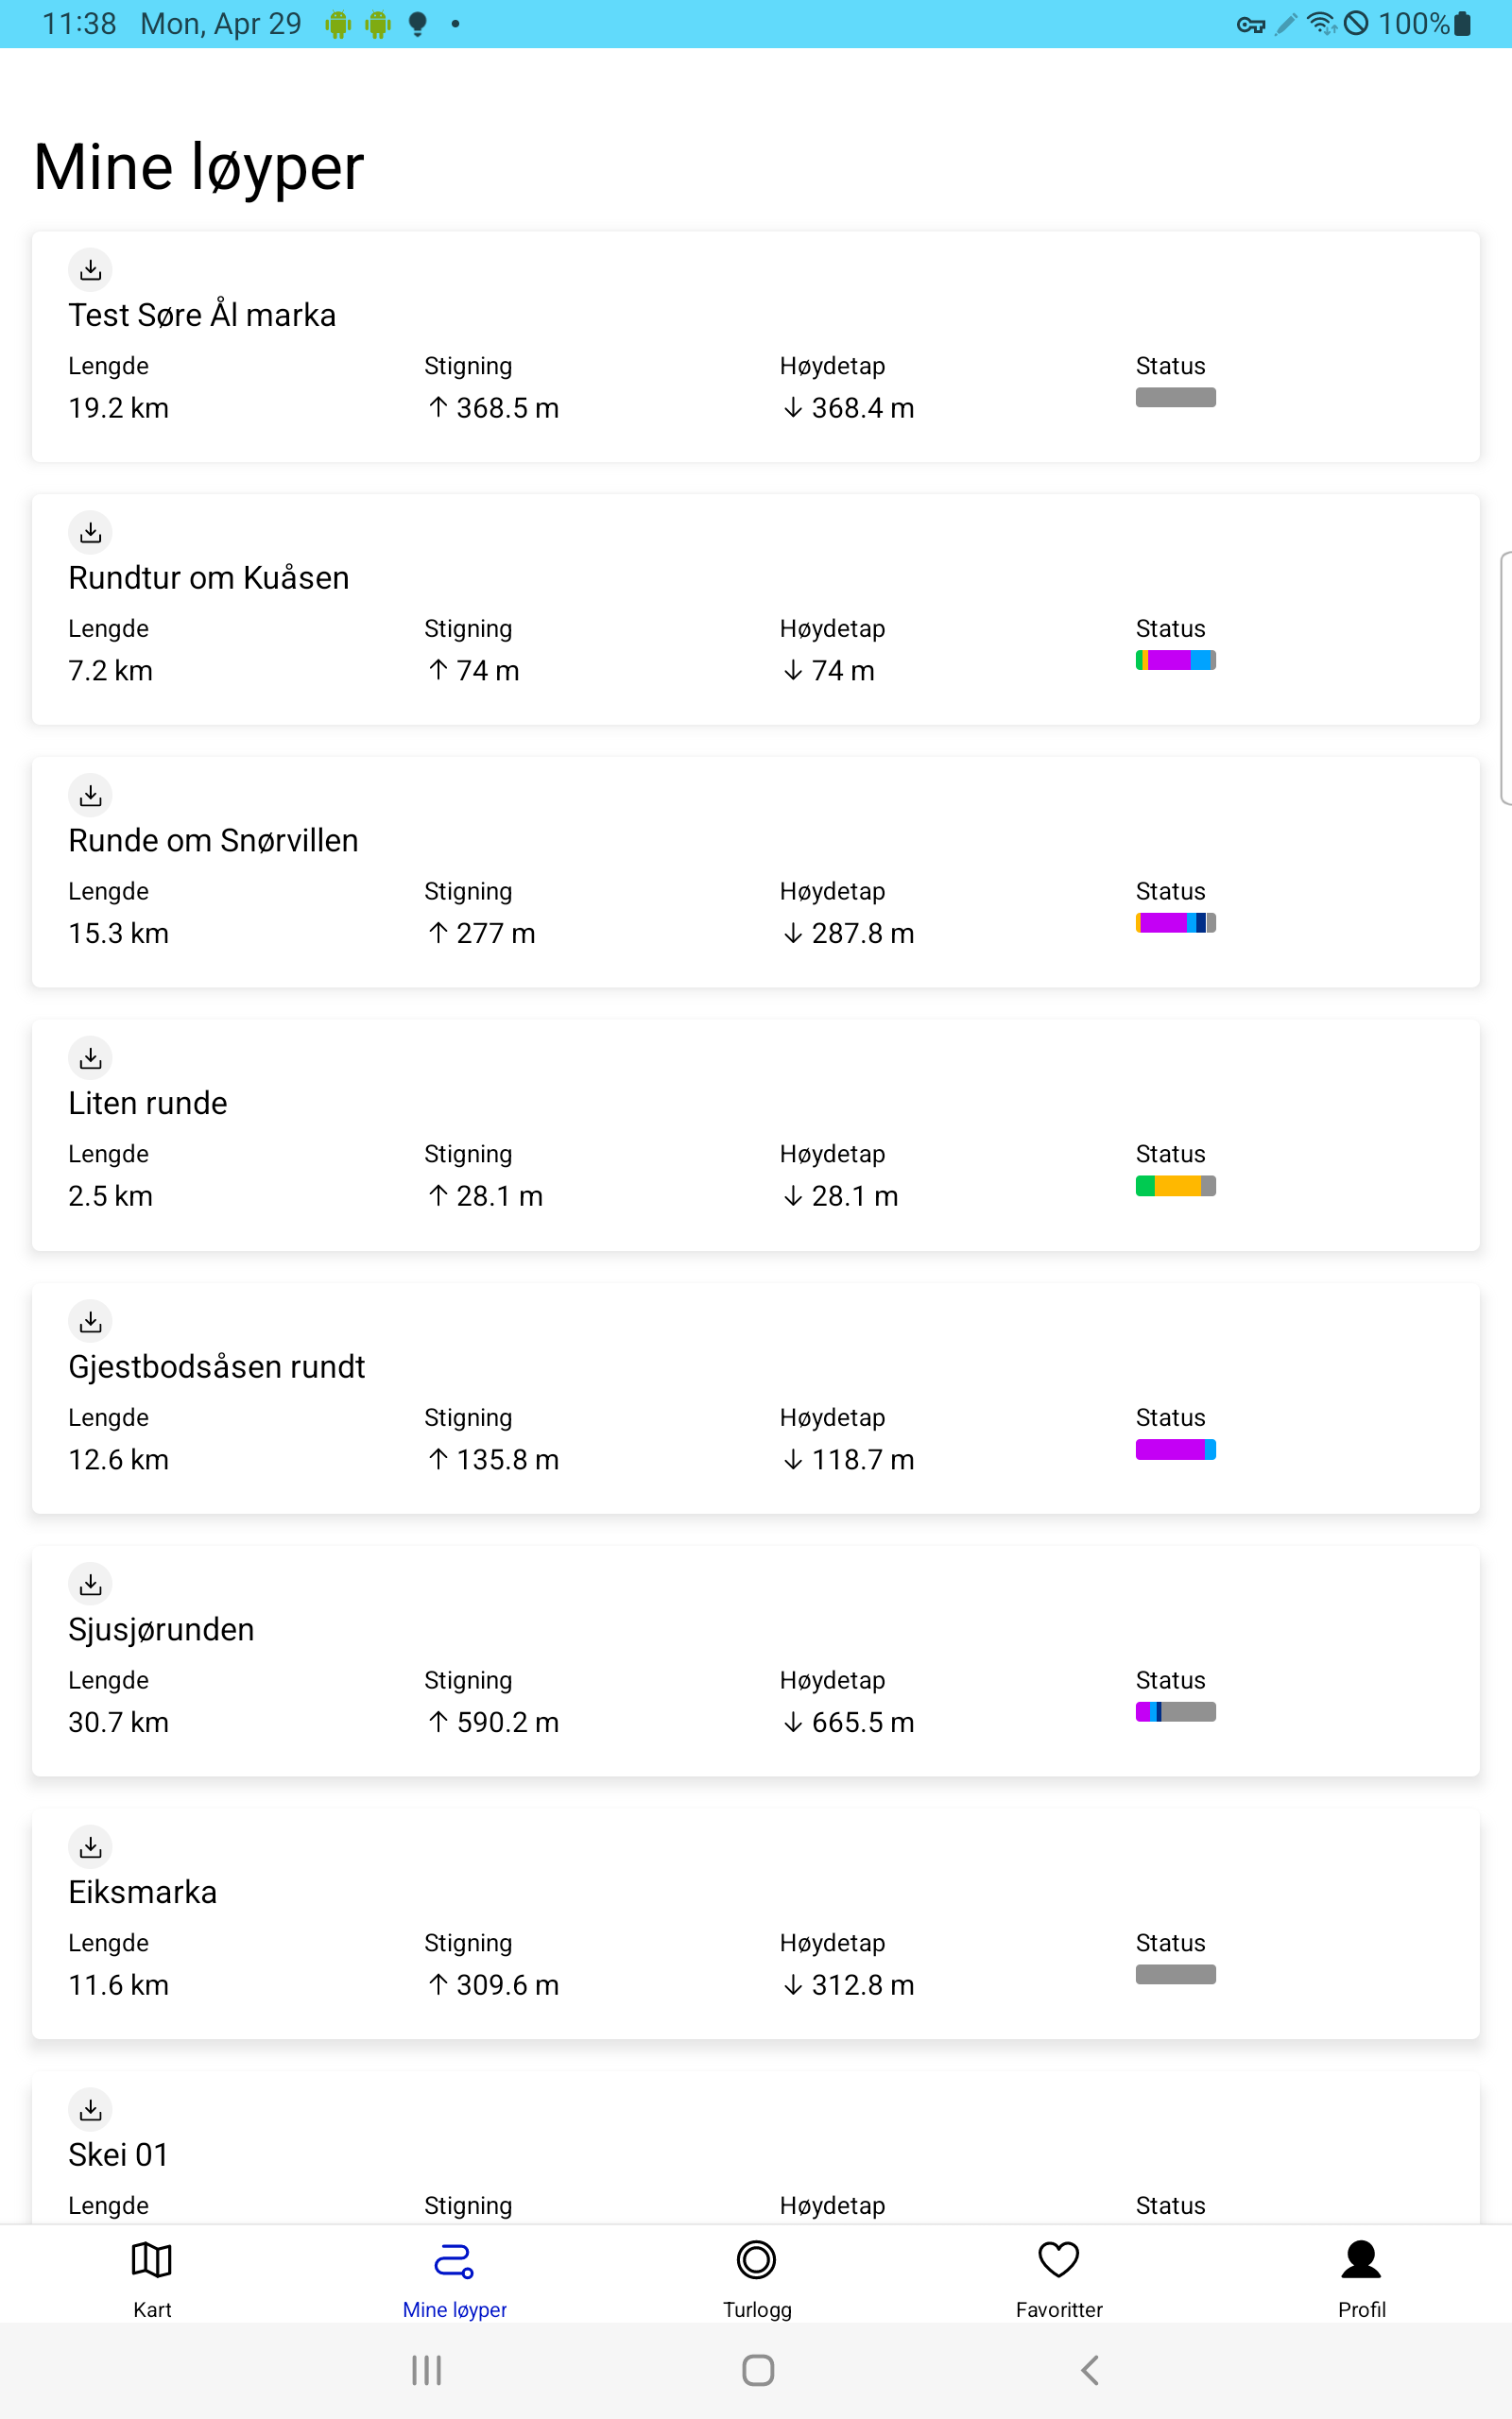1512x2419 pixels.
Task: Download the Eiksmarka route
Action: (x=90, y=1846)
